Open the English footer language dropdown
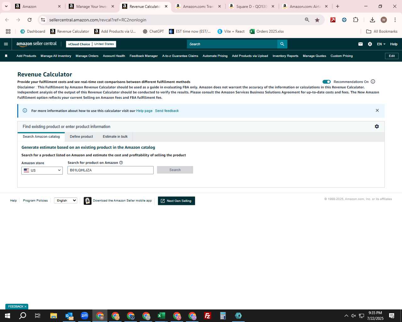The width and height of the screenshot is (402, 322). [x=66, y=201]
